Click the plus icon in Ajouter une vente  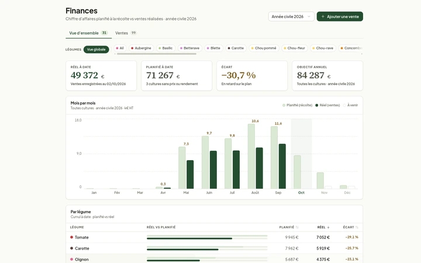tap(323, 16)
